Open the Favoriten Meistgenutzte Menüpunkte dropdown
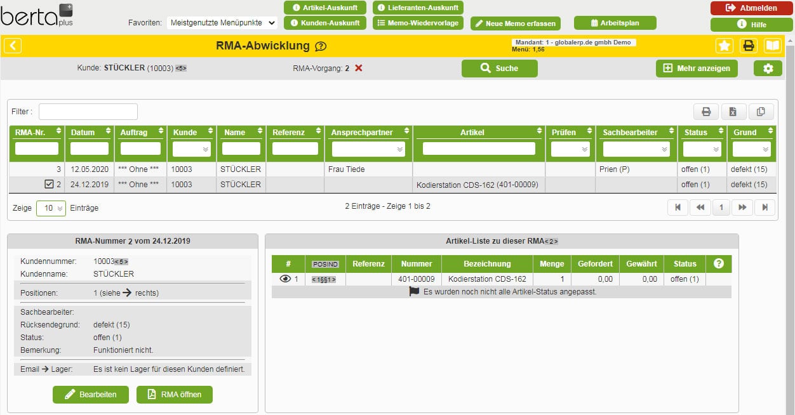The width and height of the screenshot is (795, 415). pyautogui.click(x=222, y=23)
